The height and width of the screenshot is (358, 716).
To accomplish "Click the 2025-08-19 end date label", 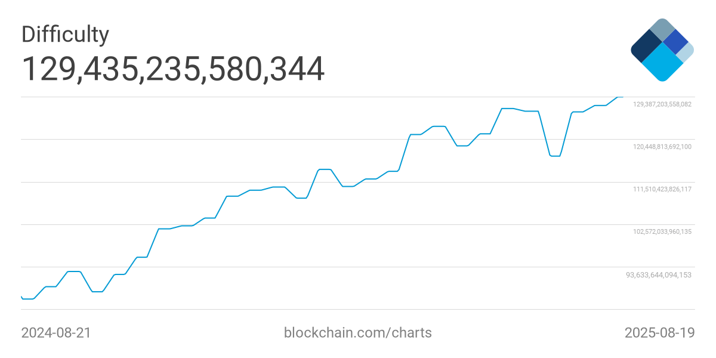I will 659,332.
